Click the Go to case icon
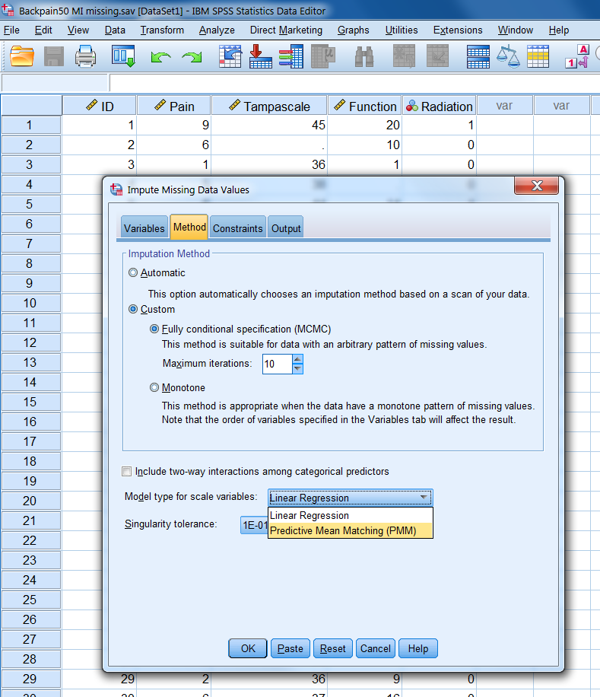This screenshot has width=600, height=697. [x=230, y=56]
